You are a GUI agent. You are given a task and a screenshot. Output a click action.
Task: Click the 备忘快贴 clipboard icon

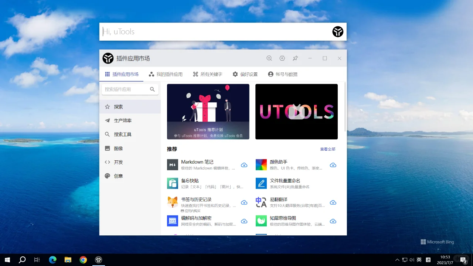(173, 183)
